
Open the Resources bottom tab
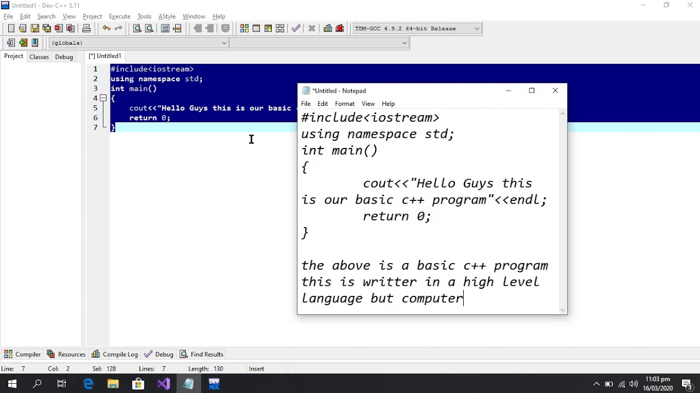click(66, 354)
